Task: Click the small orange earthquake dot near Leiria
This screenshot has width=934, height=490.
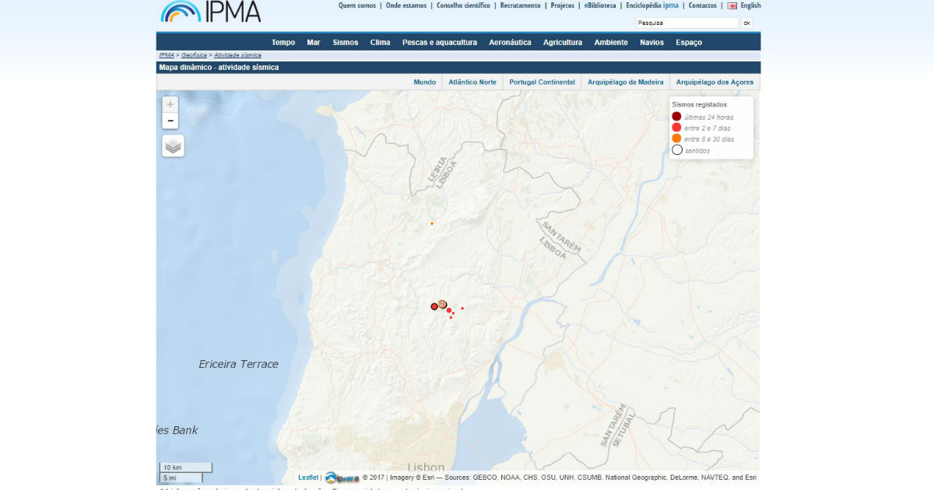Action: [x=432, y=223]
